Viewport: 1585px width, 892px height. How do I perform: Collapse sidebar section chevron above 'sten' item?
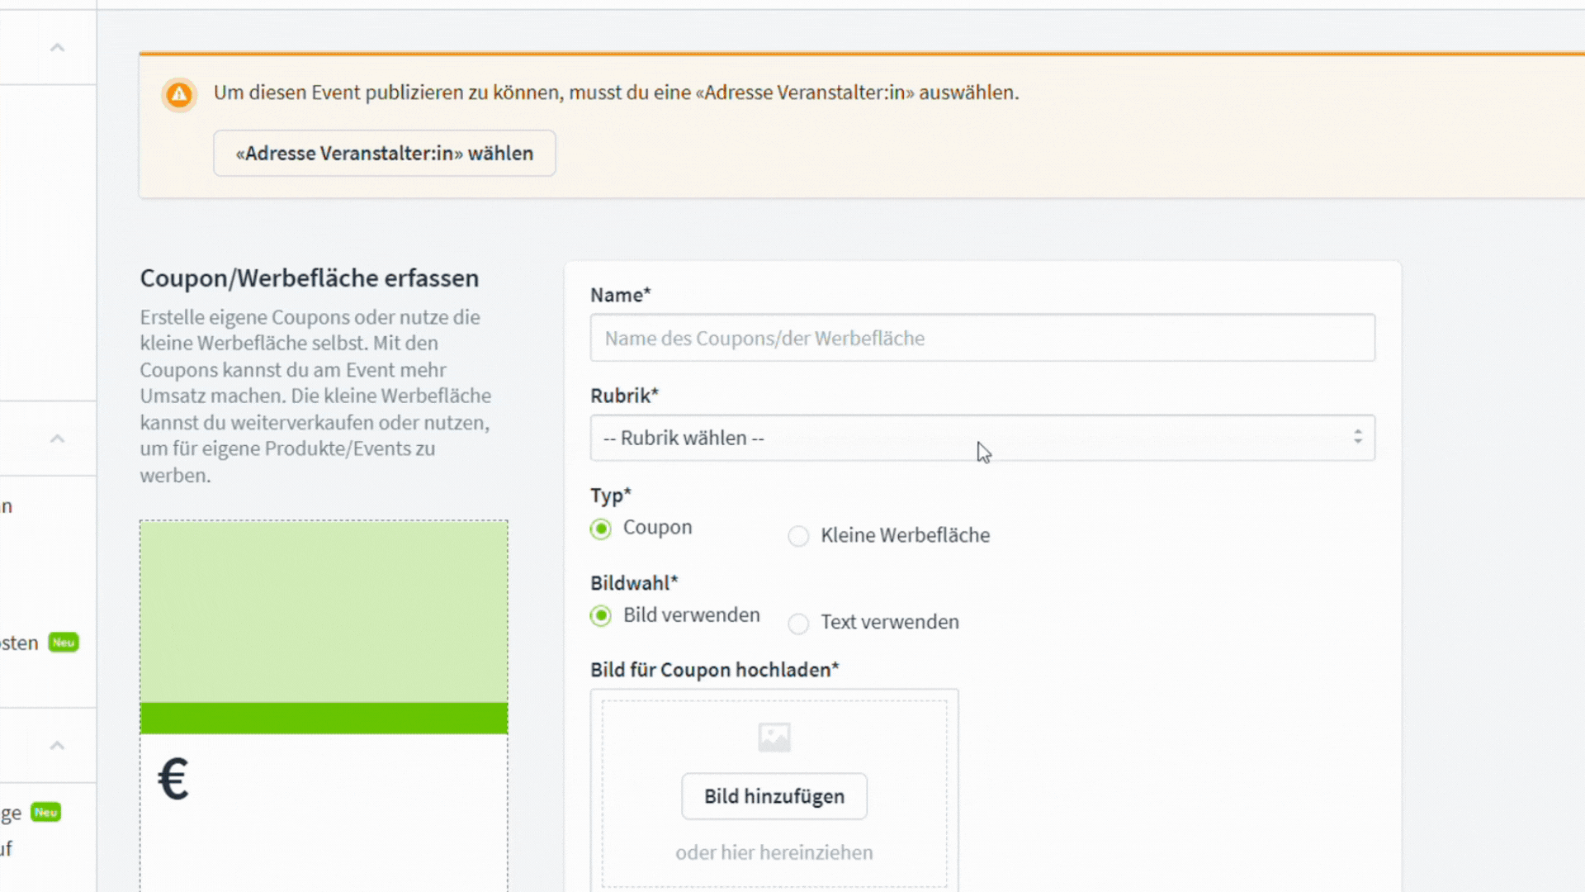[57, 439]
